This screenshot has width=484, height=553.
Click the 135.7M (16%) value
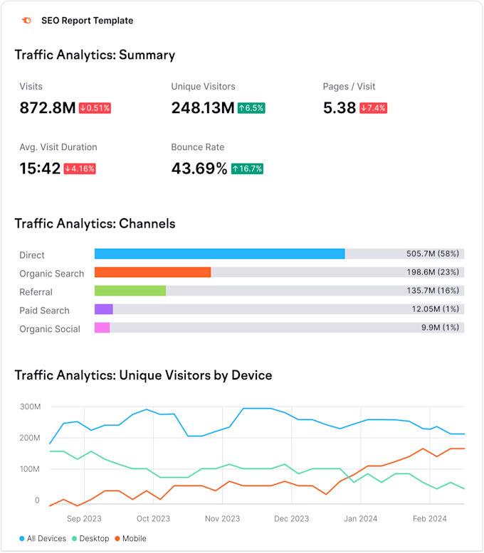tap(433, 291)
